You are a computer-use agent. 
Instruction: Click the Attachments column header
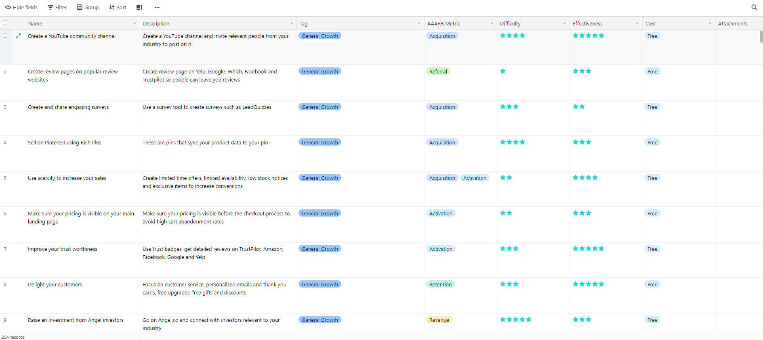(x=739, y=23)
